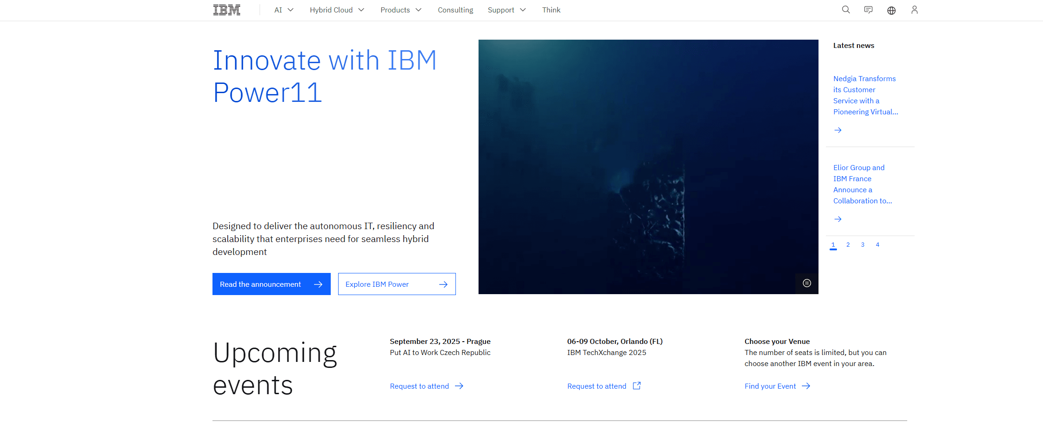Click the IBM logo
The width and height of the screenshot is (1043, 426).
(226, 10)
